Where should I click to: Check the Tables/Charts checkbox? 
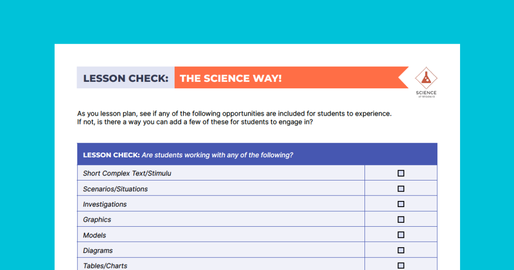coord(401,266)
